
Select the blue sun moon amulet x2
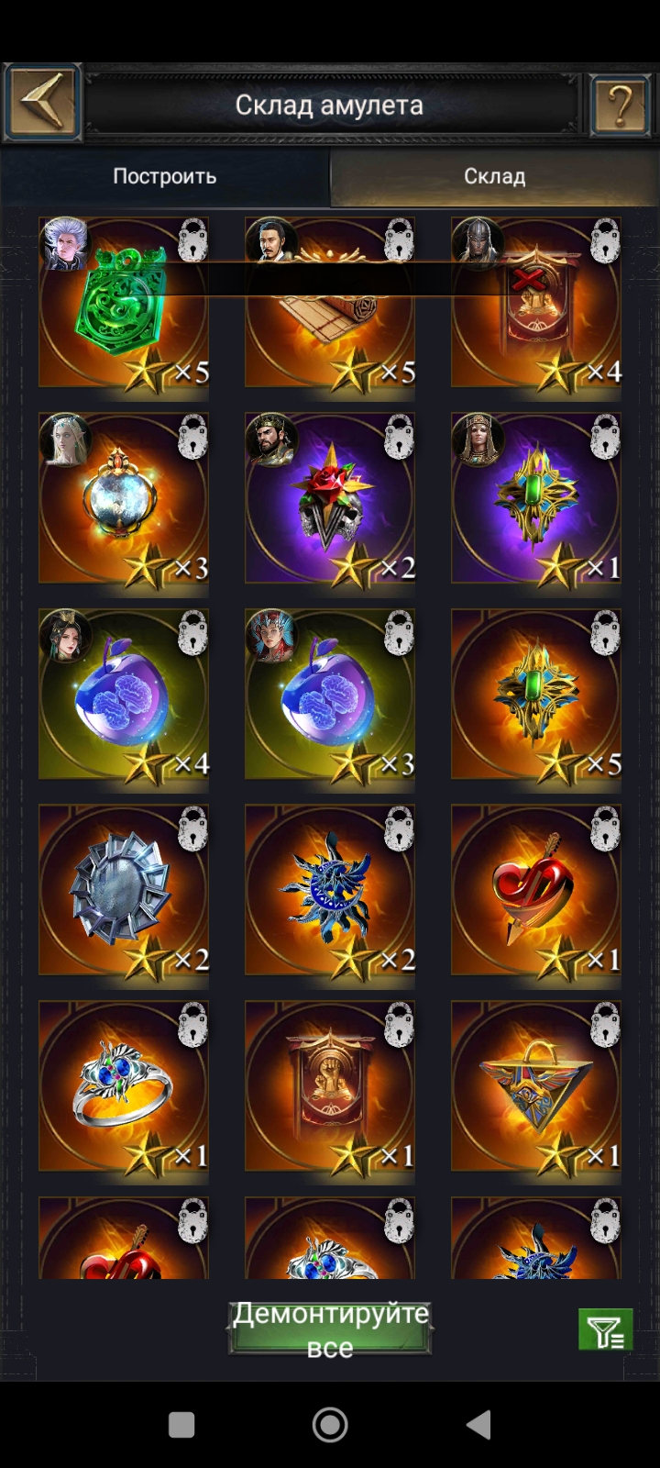tap(330, 890)
